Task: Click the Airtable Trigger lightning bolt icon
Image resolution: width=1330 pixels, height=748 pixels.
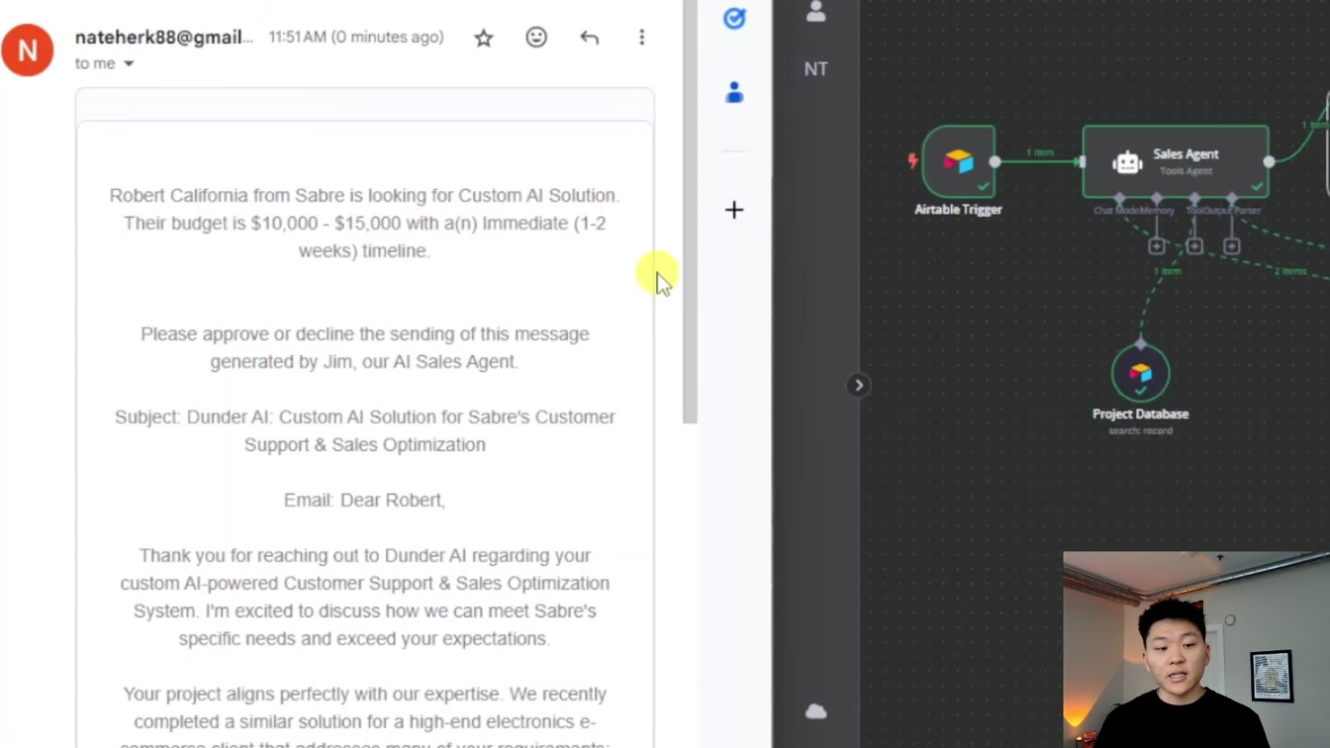Action: pyautogui.click(x=912, y=159)
